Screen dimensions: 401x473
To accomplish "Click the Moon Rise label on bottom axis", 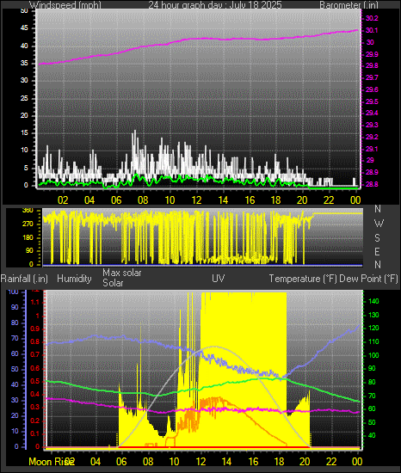I will (x=52, y=462).
